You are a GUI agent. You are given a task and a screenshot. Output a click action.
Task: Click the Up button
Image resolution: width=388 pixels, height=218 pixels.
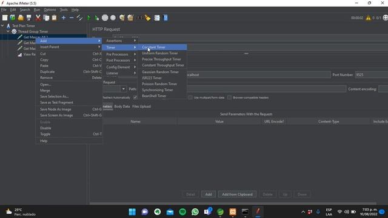tap(285, 194)
